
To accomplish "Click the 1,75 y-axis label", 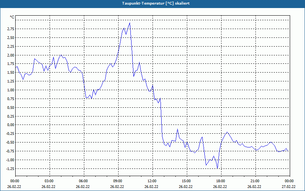I will pyautogui.click(x=11, y=64).
